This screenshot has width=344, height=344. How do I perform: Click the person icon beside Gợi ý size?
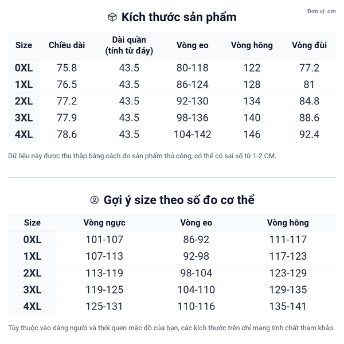point(95,200)
